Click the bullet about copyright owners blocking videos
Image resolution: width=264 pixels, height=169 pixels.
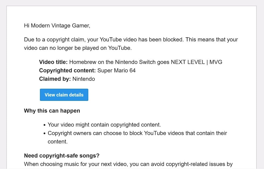click(x=137, y=133)
